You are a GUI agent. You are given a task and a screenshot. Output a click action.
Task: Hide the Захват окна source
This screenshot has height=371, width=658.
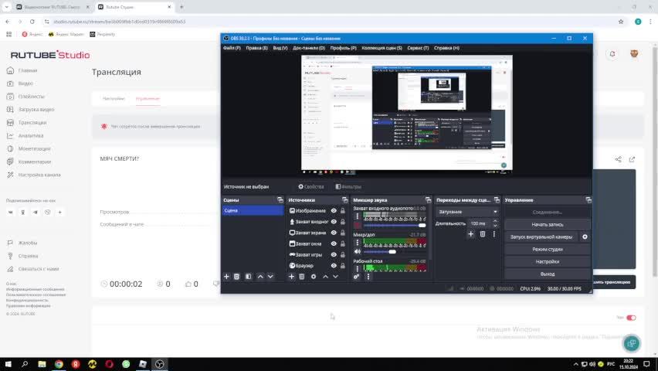(334, 243)
